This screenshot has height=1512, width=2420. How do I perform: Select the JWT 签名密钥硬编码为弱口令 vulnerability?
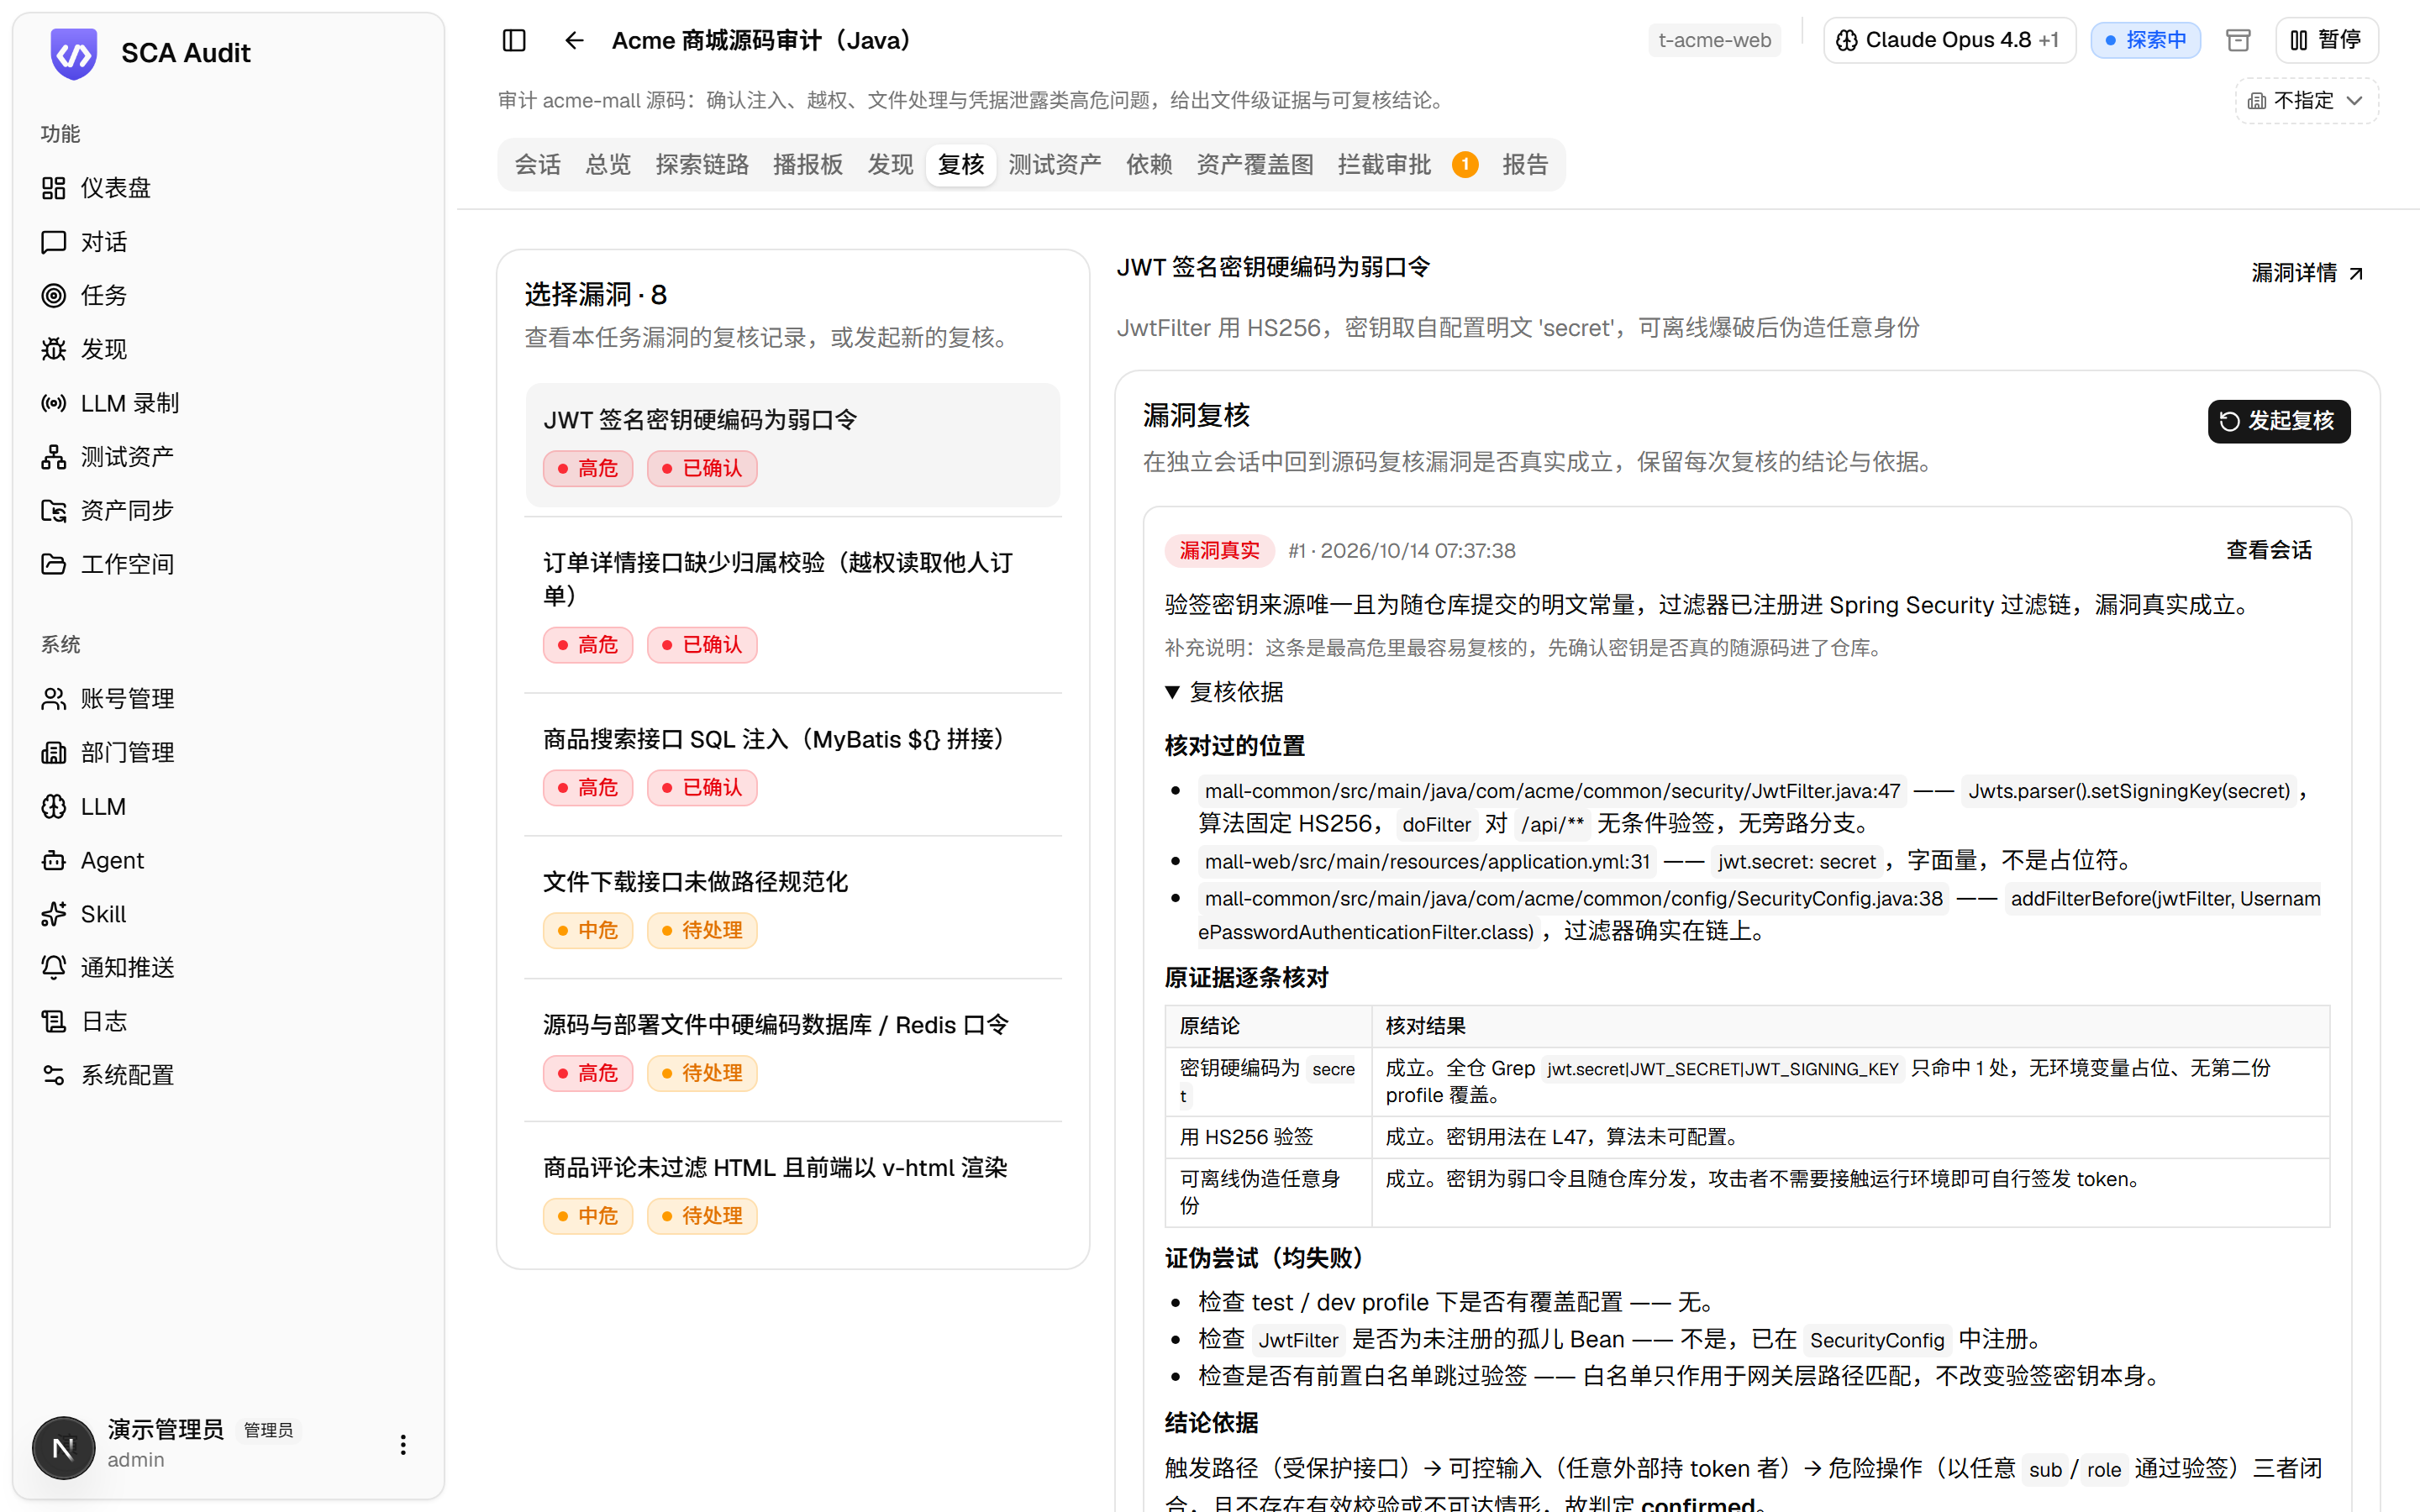[x=792, y=445]
